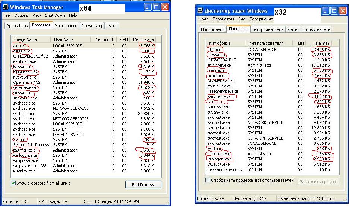Screen dimensions: 349x207
Task: Switch to Users tab
Action: [x=111, y=26]
